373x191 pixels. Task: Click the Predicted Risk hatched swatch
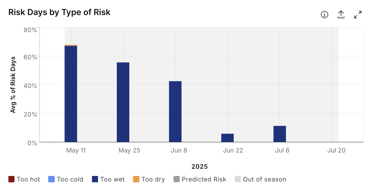tap(176, 179)
